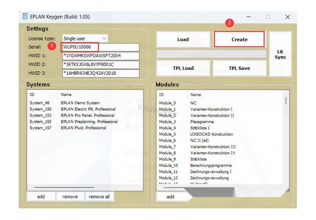This screenshot has height=220, width=316.
Task: Choose System_157 EPLAN Fluid Professional
Action: (83, 128)
